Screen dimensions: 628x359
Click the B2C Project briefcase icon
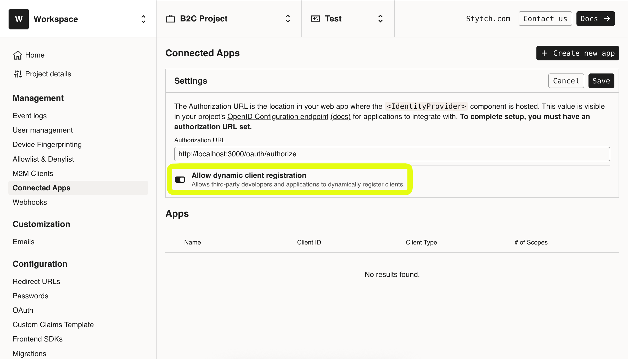[x=171, y=19]
